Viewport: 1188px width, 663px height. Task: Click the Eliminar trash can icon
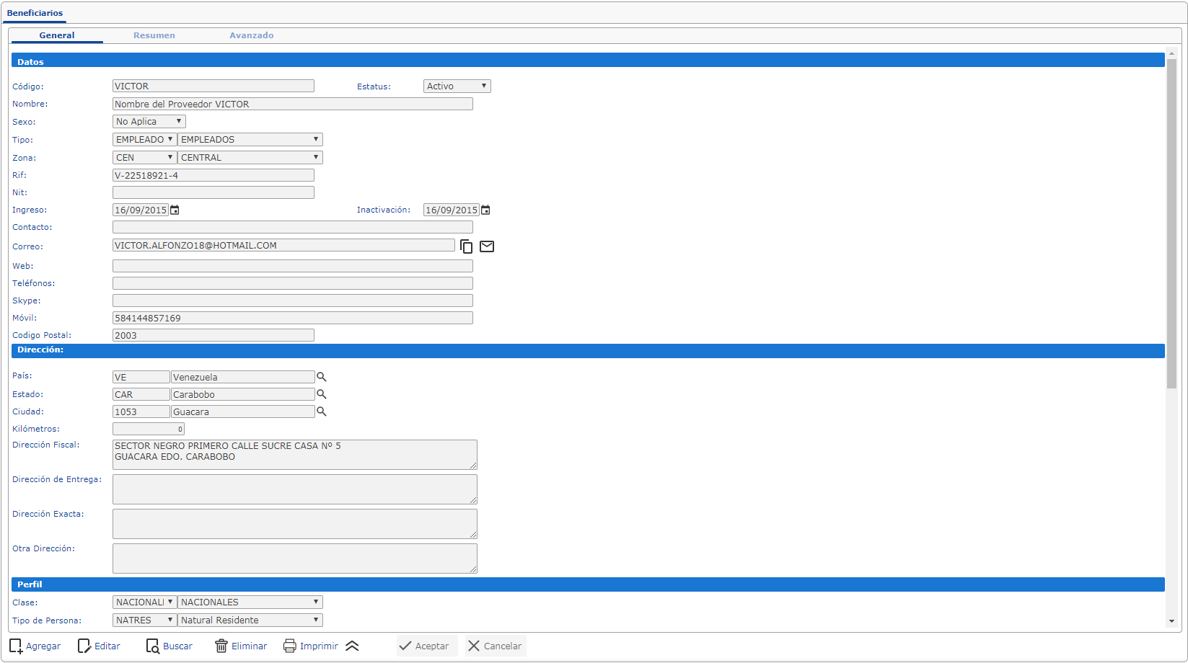point(221,646)
